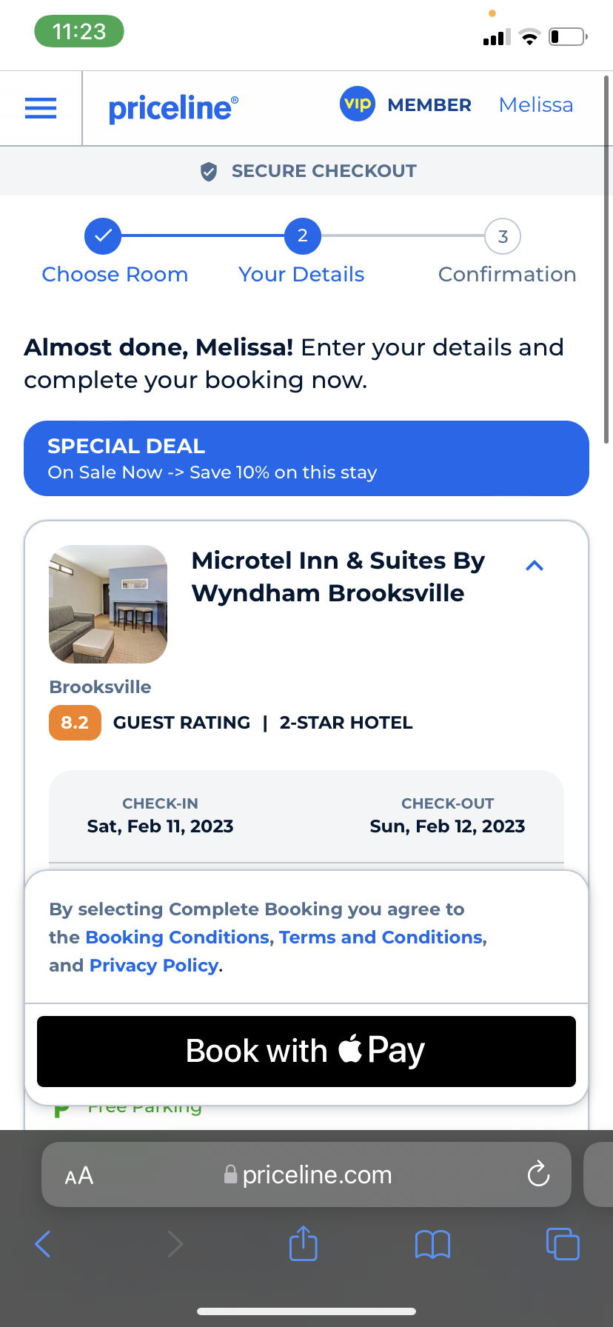Open Safari bookmarks book icon
The image size is (613, 1327).
click(432, 1244)
